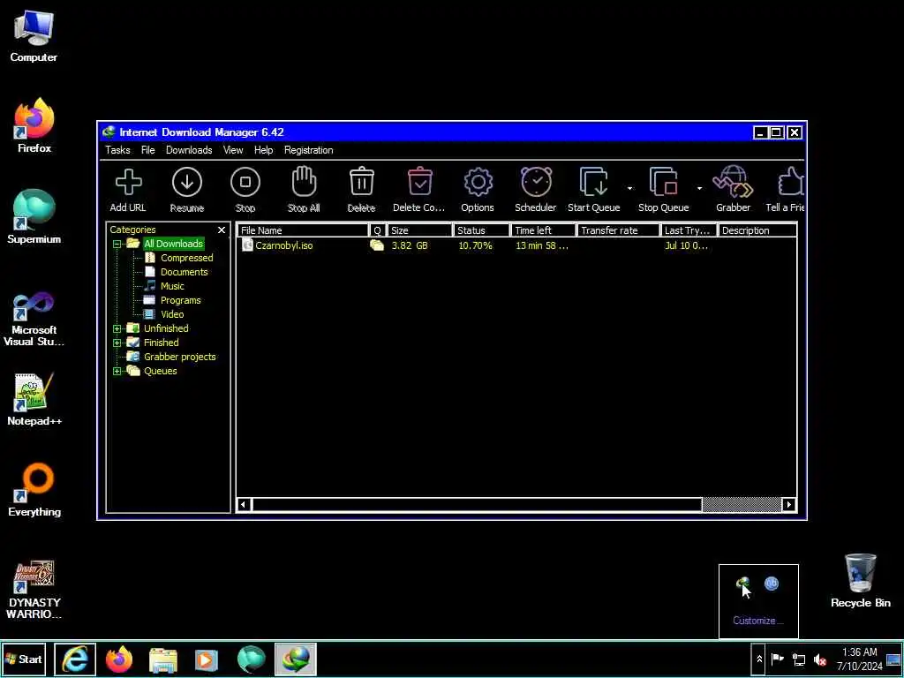Open Windows Explorer folder in taskbar
904x678 pixels.
tap(163, 659)
